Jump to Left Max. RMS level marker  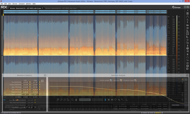coord(30,87)
